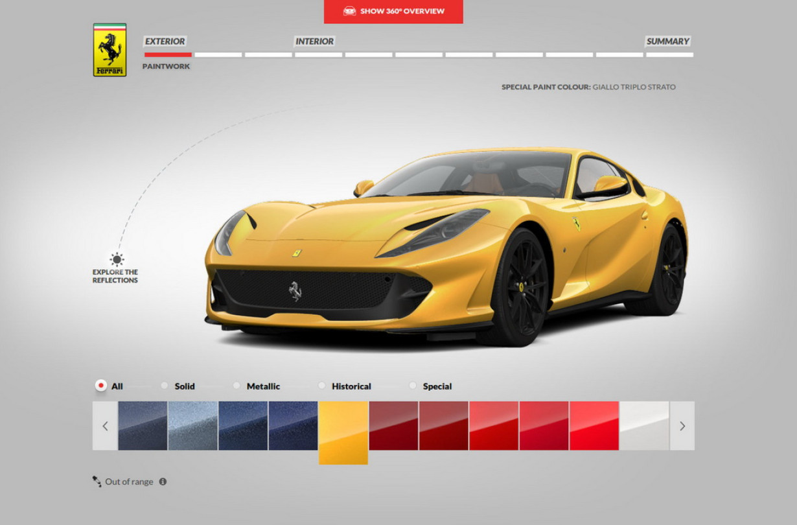Click the info icon beside Out of range

(x=163, y=482)
